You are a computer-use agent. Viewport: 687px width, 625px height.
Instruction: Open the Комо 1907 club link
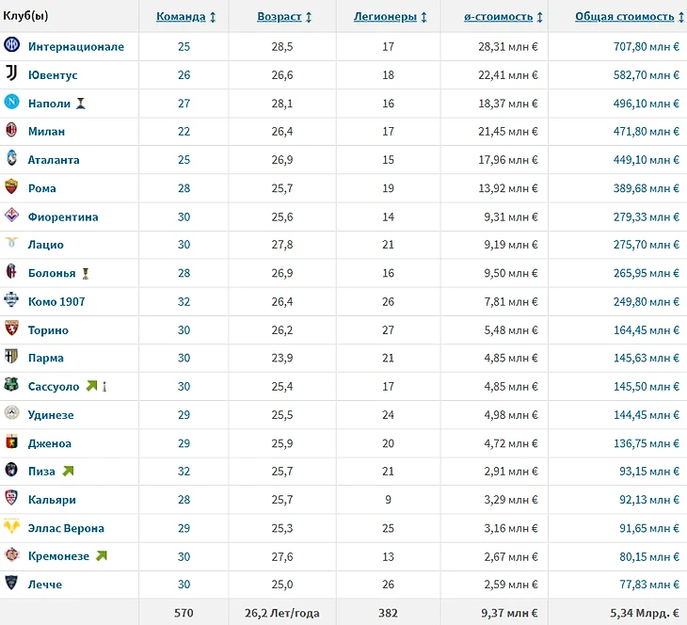(x=56, y=301)
